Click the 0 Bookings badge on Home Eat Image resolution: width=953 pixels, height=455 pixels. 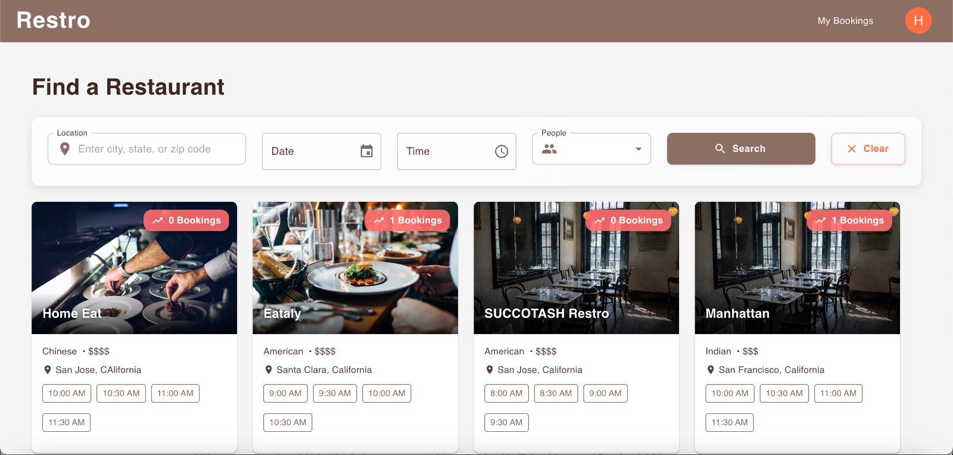point(186,220)
